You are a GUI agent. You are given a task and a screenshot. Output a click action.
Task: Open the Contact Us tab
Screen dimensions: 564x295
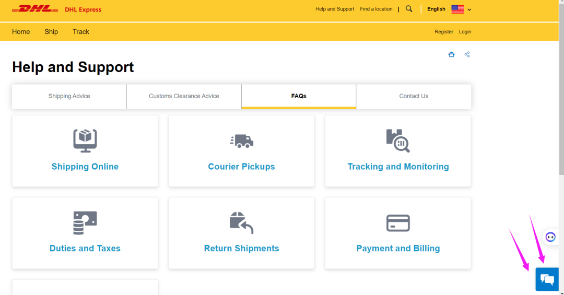click(x=414, y=97)
